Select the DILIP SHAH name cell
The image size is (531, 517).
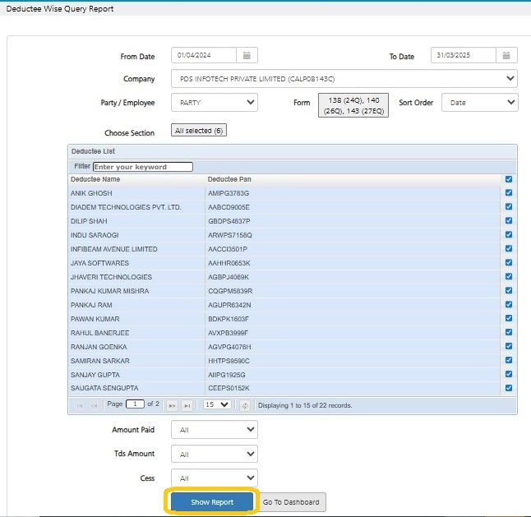pyautogui.click(x=136, y=221)
